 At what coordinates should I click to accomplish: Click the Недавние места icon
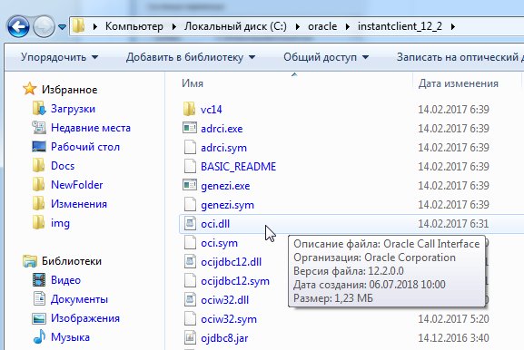(x=39, y=128)
